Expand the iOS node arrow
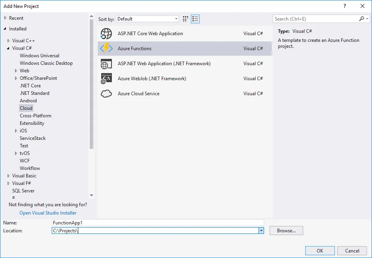Image resolution: width=372 pixels, height=258 pixels. (x=16, y=131)
